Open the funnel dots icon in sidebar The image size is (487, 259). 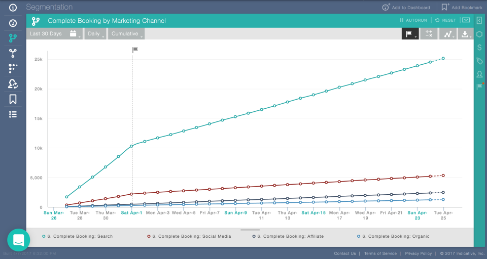[x=13, y=68]
